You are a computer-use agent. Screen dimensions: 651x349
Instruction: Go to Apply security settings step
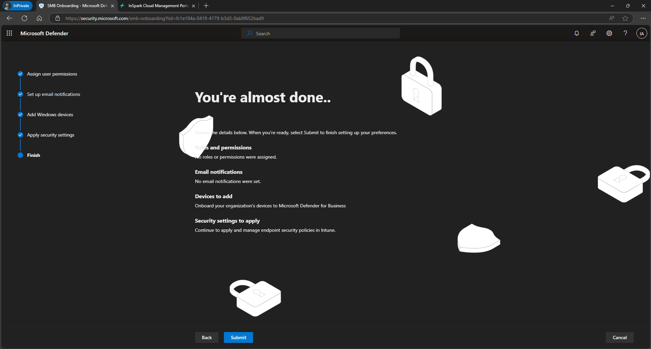click(x=51, y=135)
